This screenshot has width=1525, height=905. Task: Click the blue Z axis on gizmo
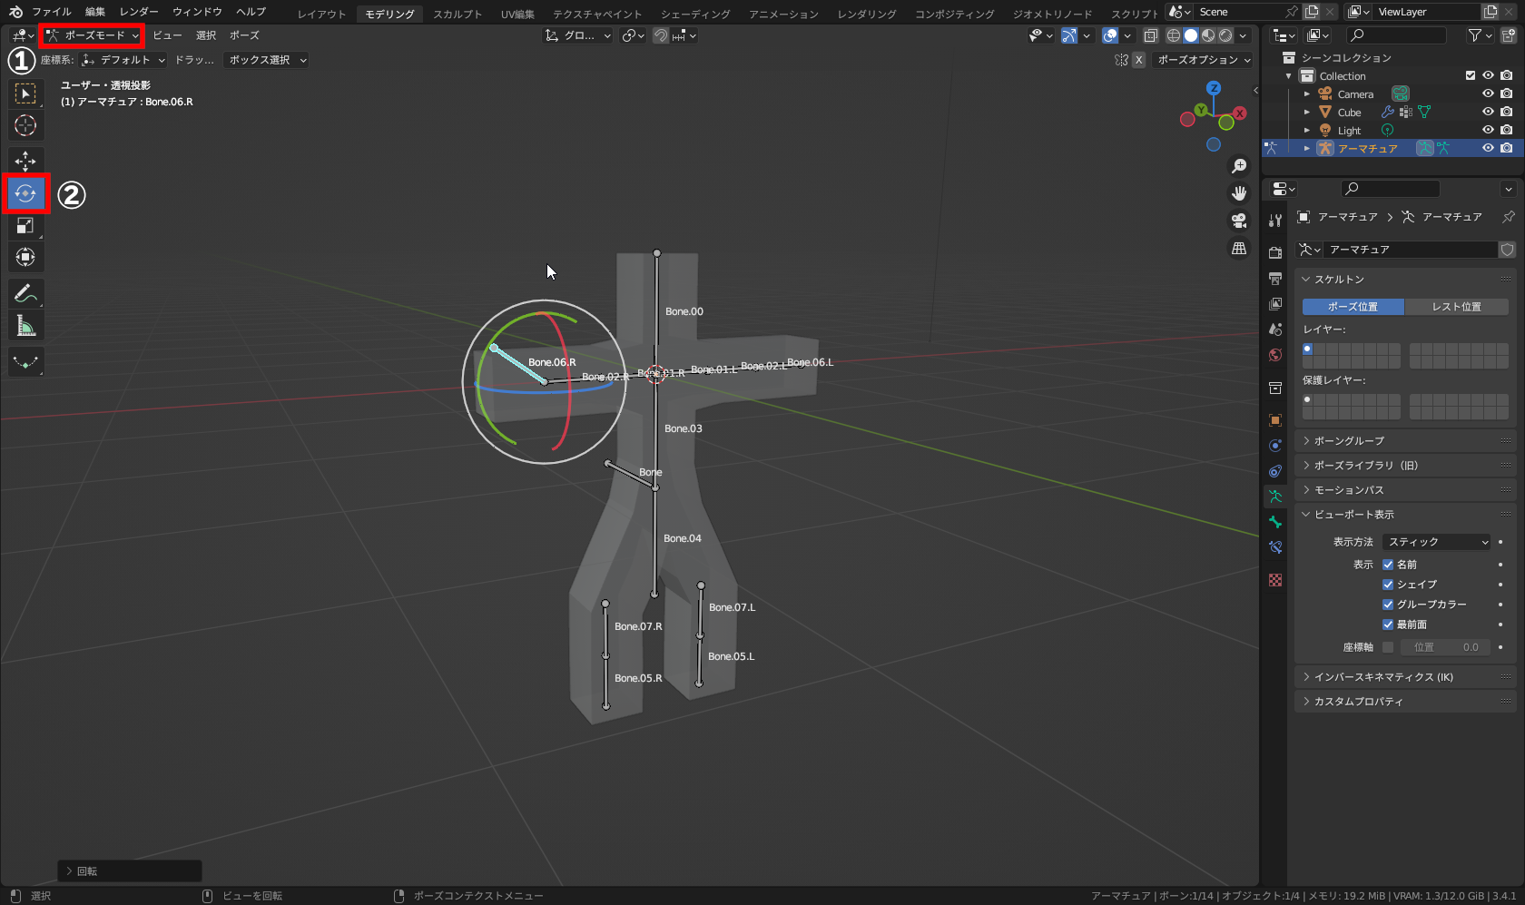click(1214, 88)
